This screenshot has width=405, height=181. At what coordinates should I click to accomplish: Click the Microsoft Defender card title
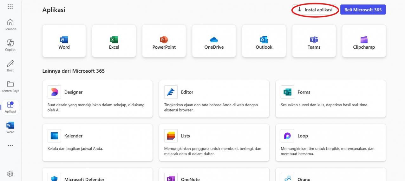(84, 179)
